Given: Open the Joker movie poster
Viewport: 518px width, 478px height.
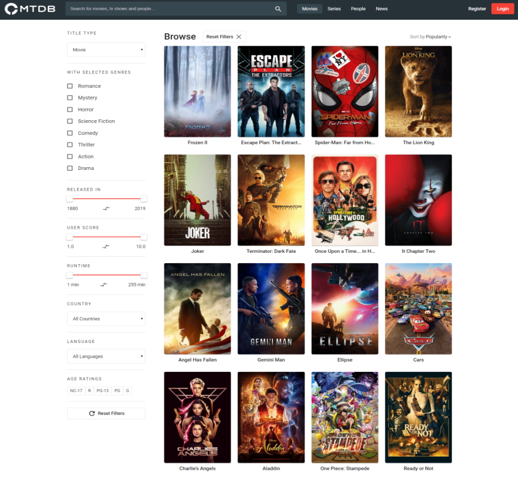Looking at the screenshot, I should [197, 200].
